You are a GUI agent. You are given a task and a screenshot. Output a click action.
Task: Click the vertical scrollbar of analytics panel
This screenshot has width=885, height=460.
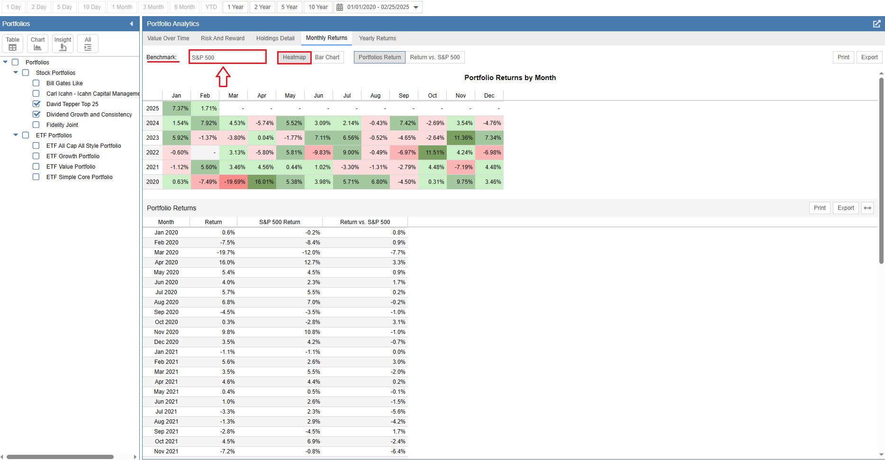881,171
